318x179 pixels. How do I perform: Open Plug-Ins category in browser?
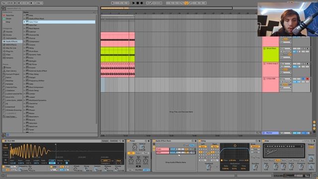9,51
